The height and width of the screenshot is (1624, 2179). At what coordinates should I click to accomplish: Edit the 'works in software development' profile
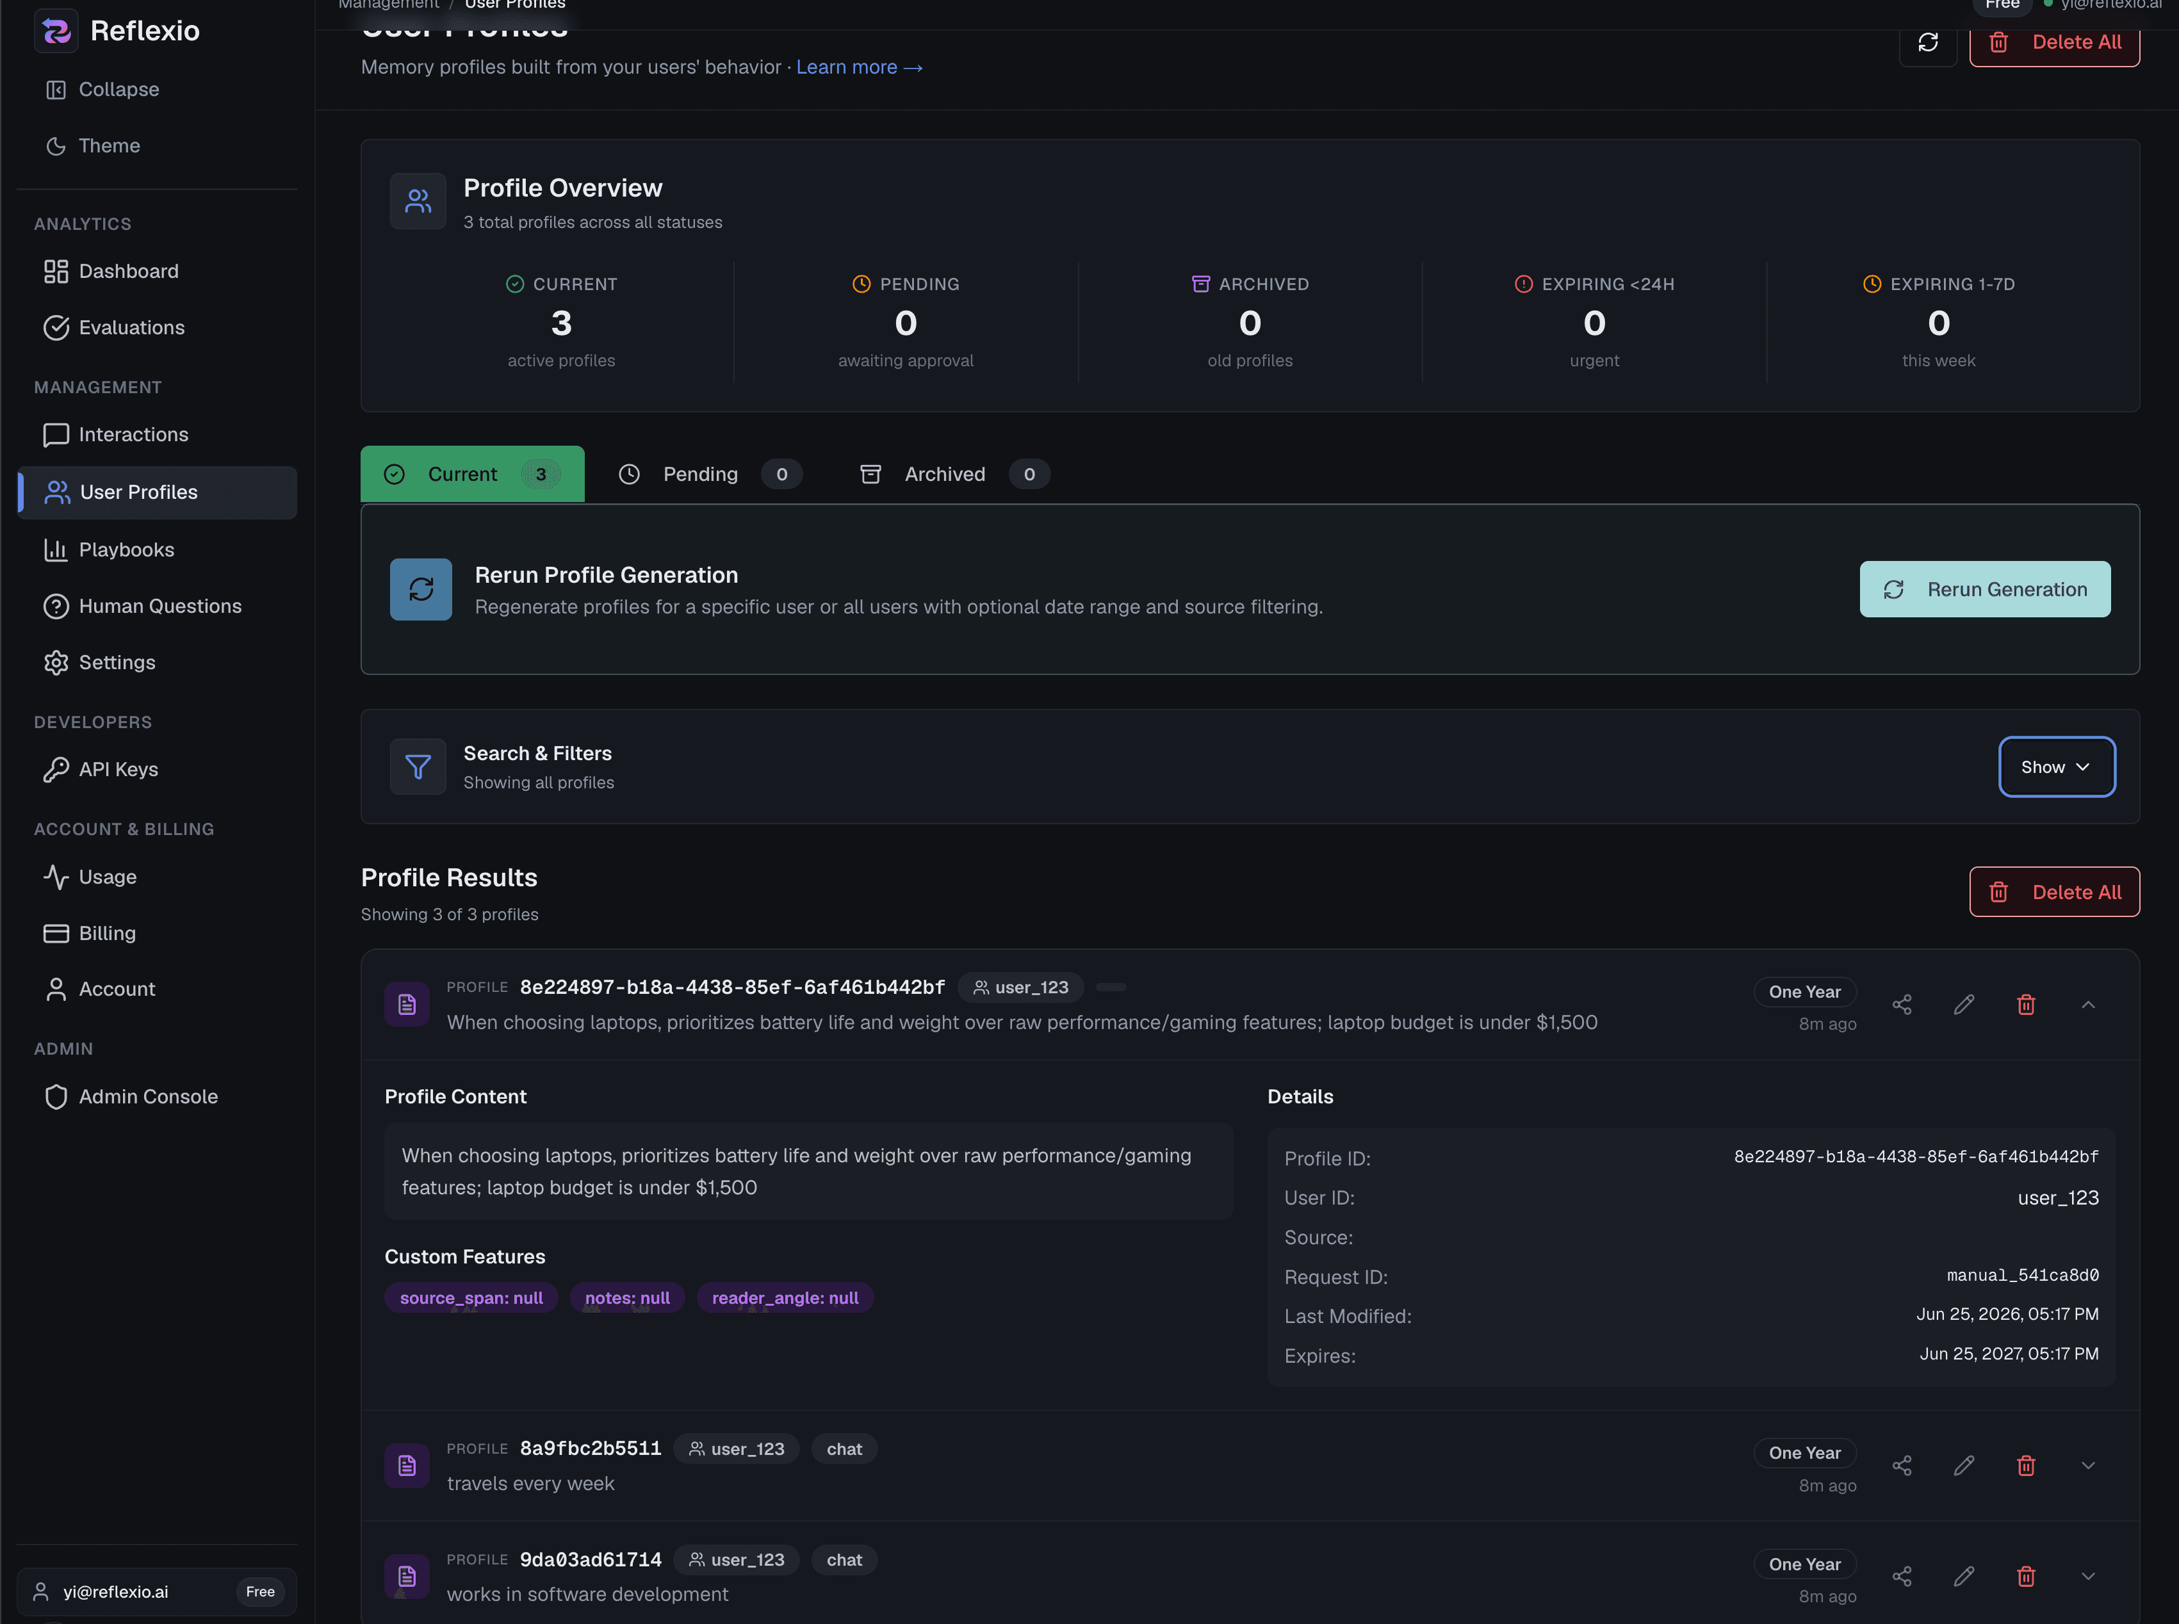click(x=1964, y=1576)
